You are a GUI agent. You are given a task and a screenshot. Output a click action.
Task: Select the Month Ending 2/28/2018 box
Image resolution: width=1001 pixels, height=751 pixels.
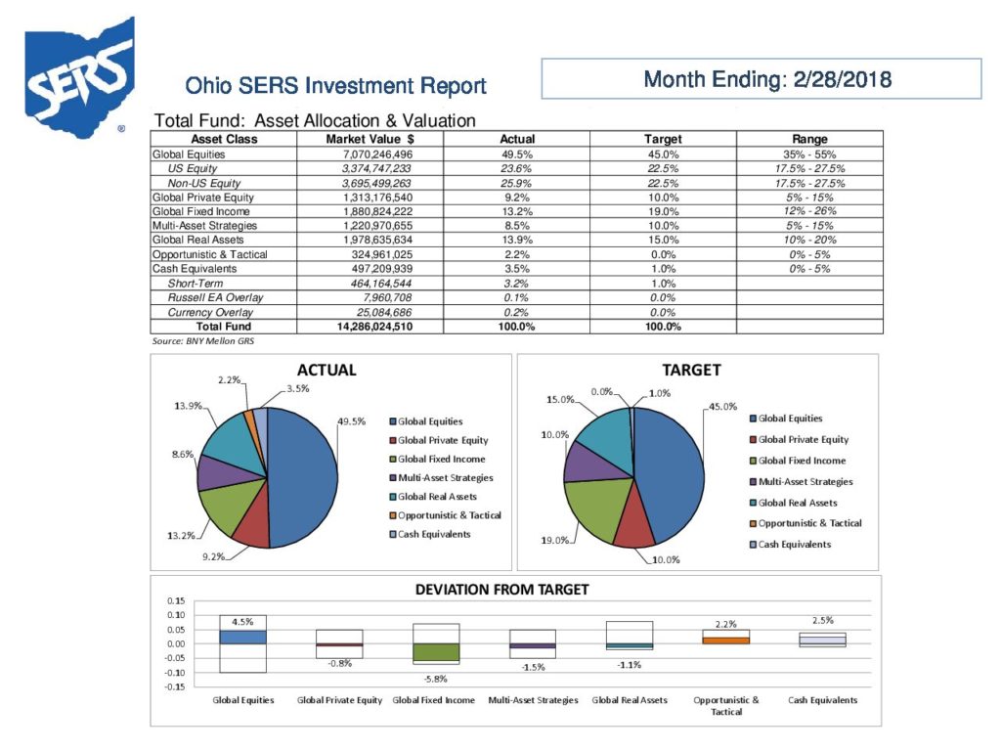[761, 78]
